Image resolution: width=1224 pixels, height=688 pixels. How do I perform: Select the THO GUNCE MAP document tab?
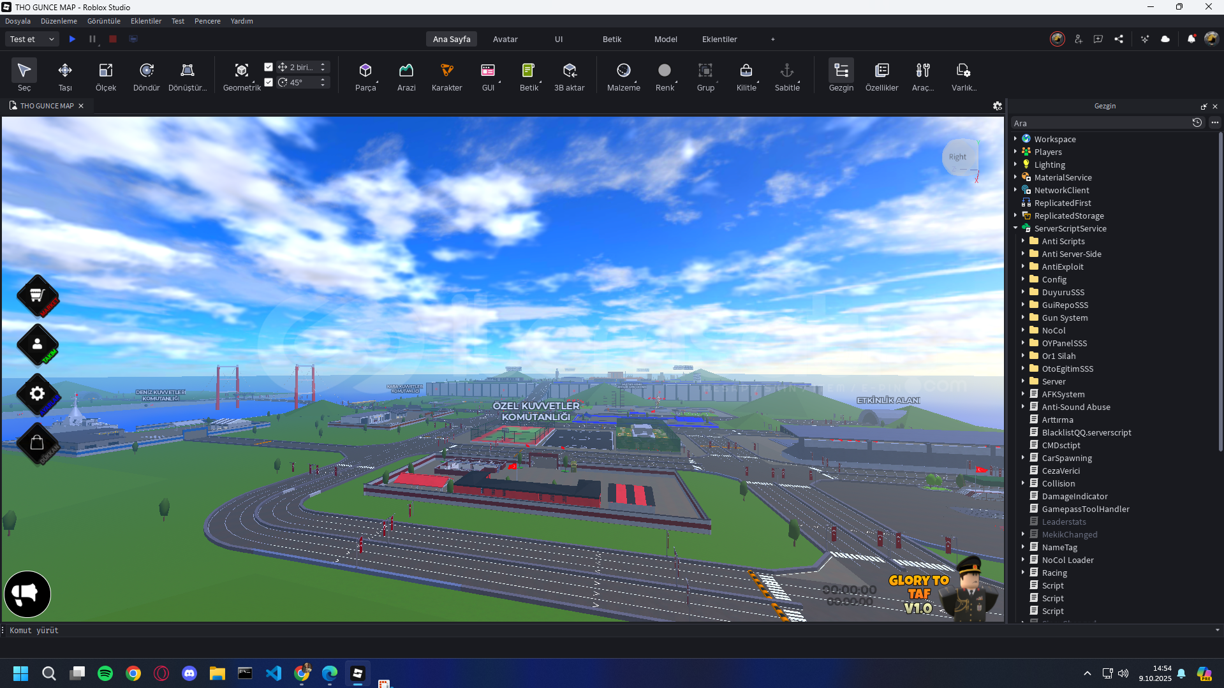[x=47, y=106]
